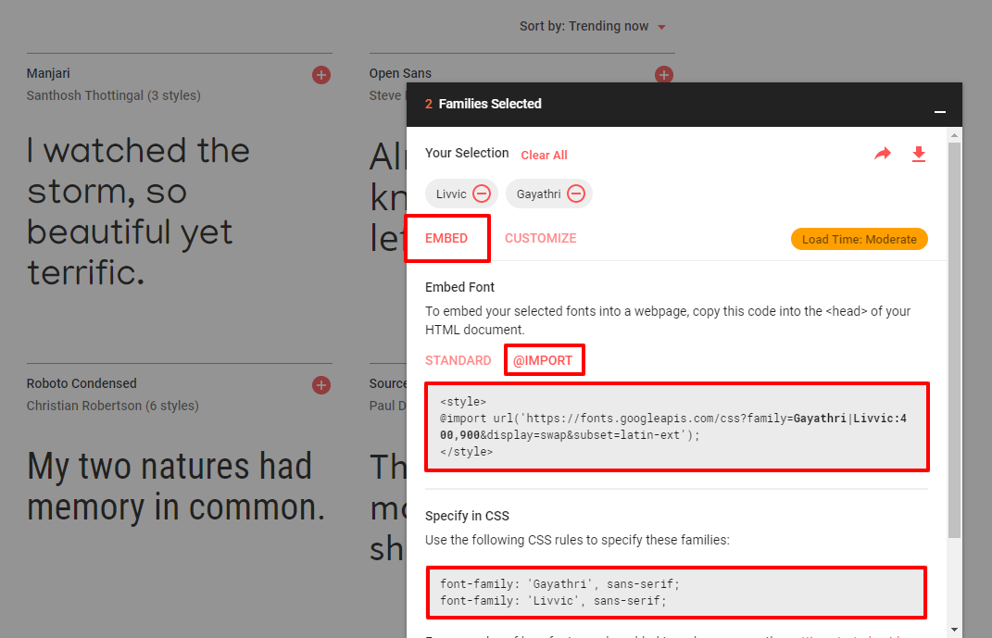Select the @IMPORT embed option

(x=544, y=360)
